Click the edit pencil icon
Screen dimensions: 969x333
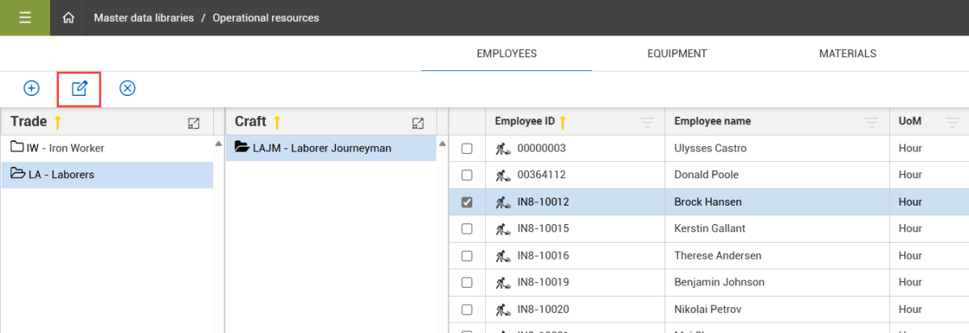tap(79, 88)
